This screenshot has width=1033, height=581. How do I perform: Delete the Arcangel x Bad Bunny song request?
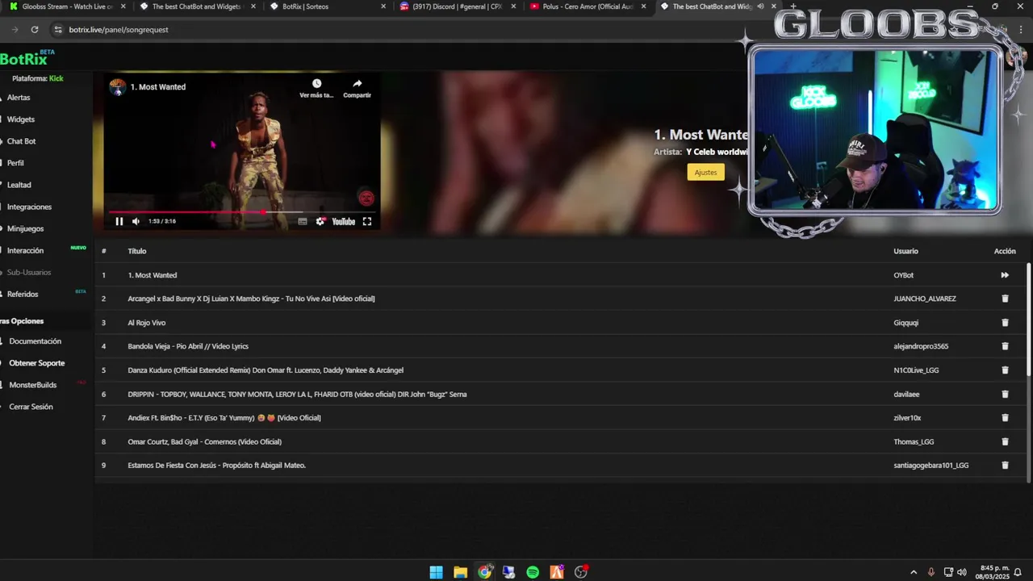click(x=1005, y=299)
